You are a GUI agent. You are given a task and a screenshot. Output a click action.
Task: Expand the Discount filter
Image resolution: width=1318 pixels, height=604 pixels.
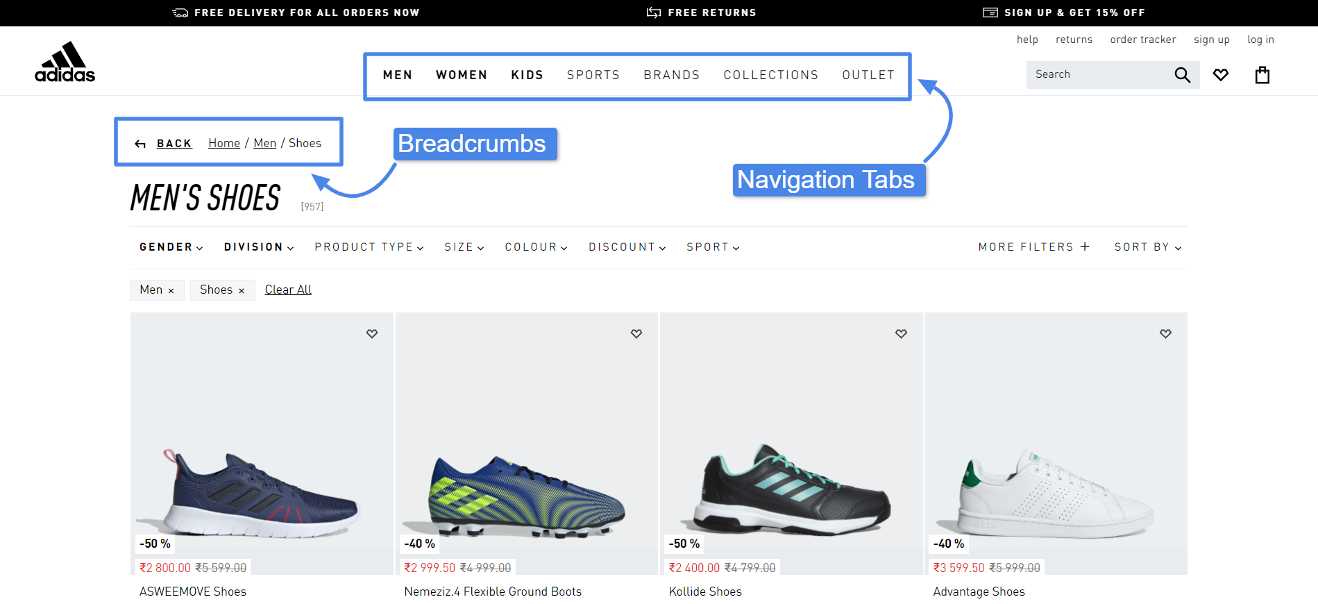tap(627, 247)
